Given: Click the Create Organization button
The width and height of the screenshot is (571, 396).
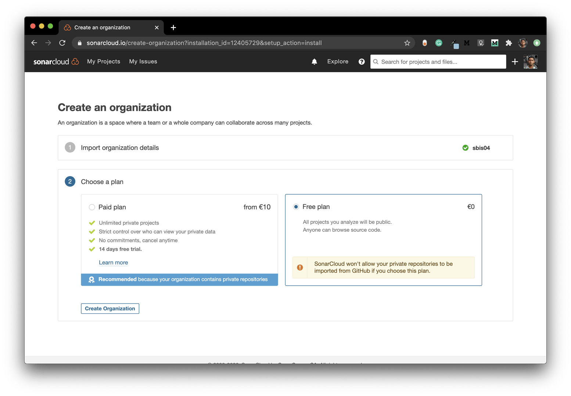Looking at the screenshot, I should tap(110, 308).
